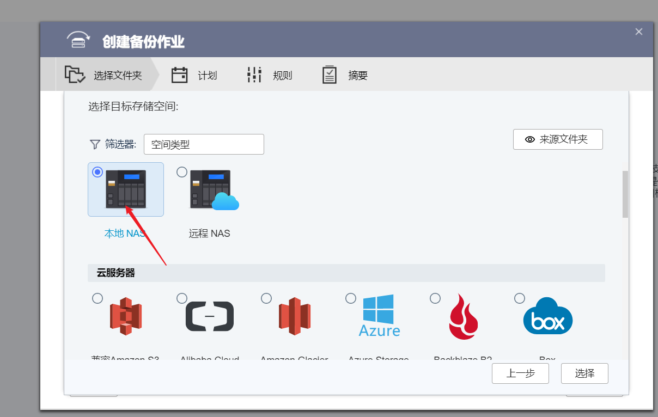Click the 上一步 back button
658x417 pixels.
tap(520, 373)
